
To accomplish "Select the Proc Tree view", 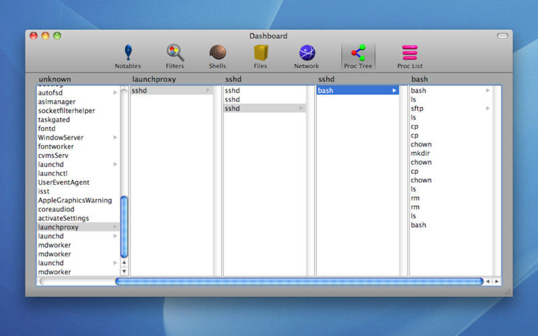I will pos(358,57).
